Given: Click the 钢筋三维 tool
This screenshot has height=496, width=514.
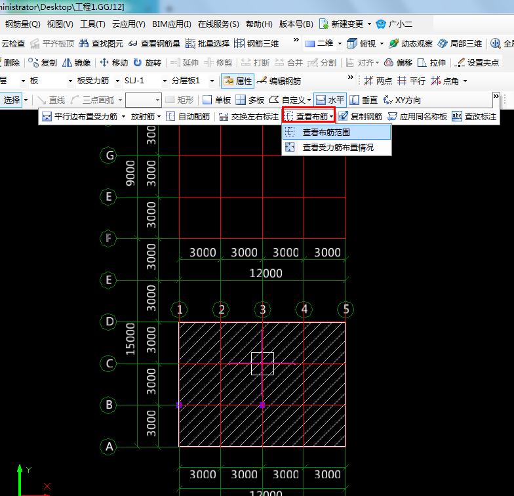Looking at the screenshot, I should pos(256,43).
